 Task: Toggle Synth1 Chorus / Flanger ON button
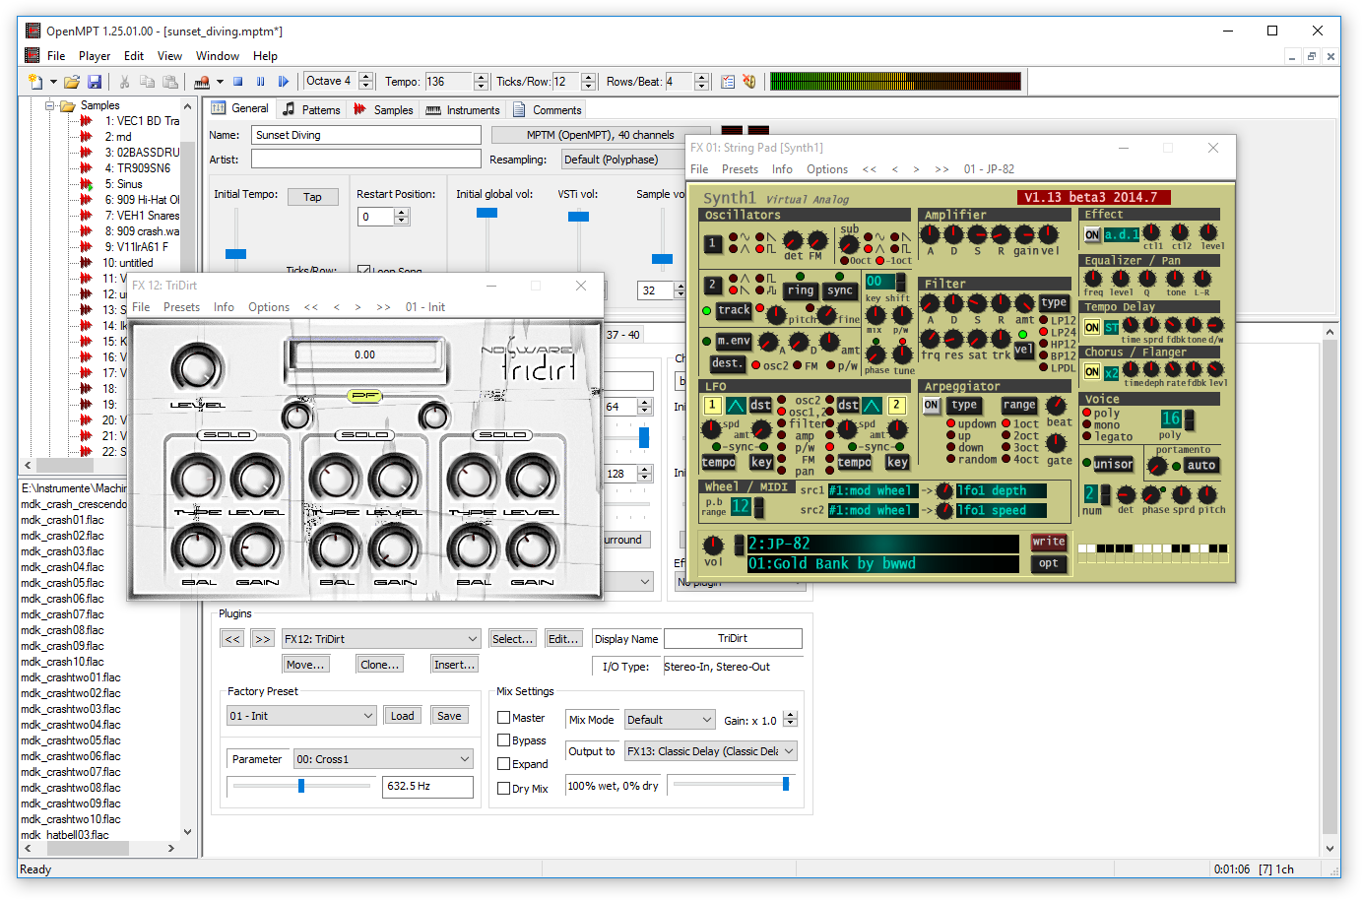pyautogui.click(x=1092, y=372)
